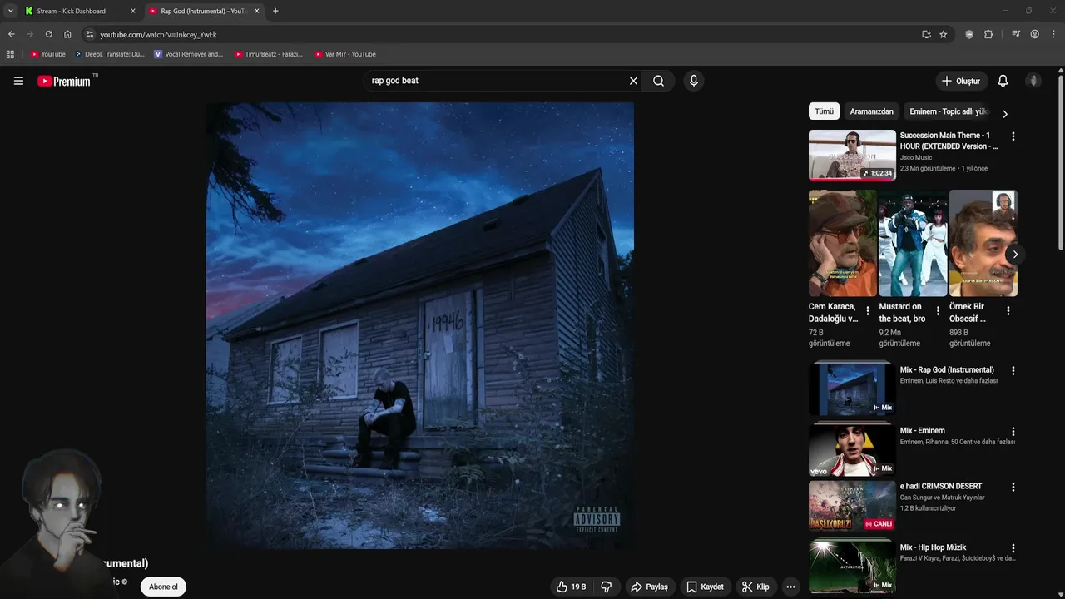Open the DeepL Translate bookmark
This screenshot has height=599, width=1065.
click(110, 54)
